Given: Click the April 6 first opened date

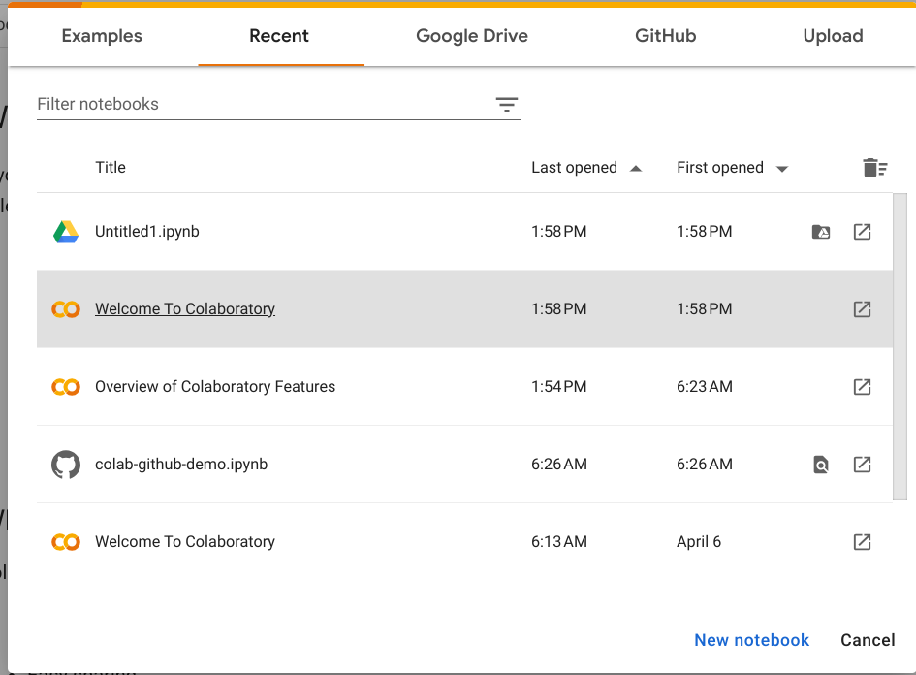Looking at the screenshot, I should pyautogui.click(x=699, y=542).
